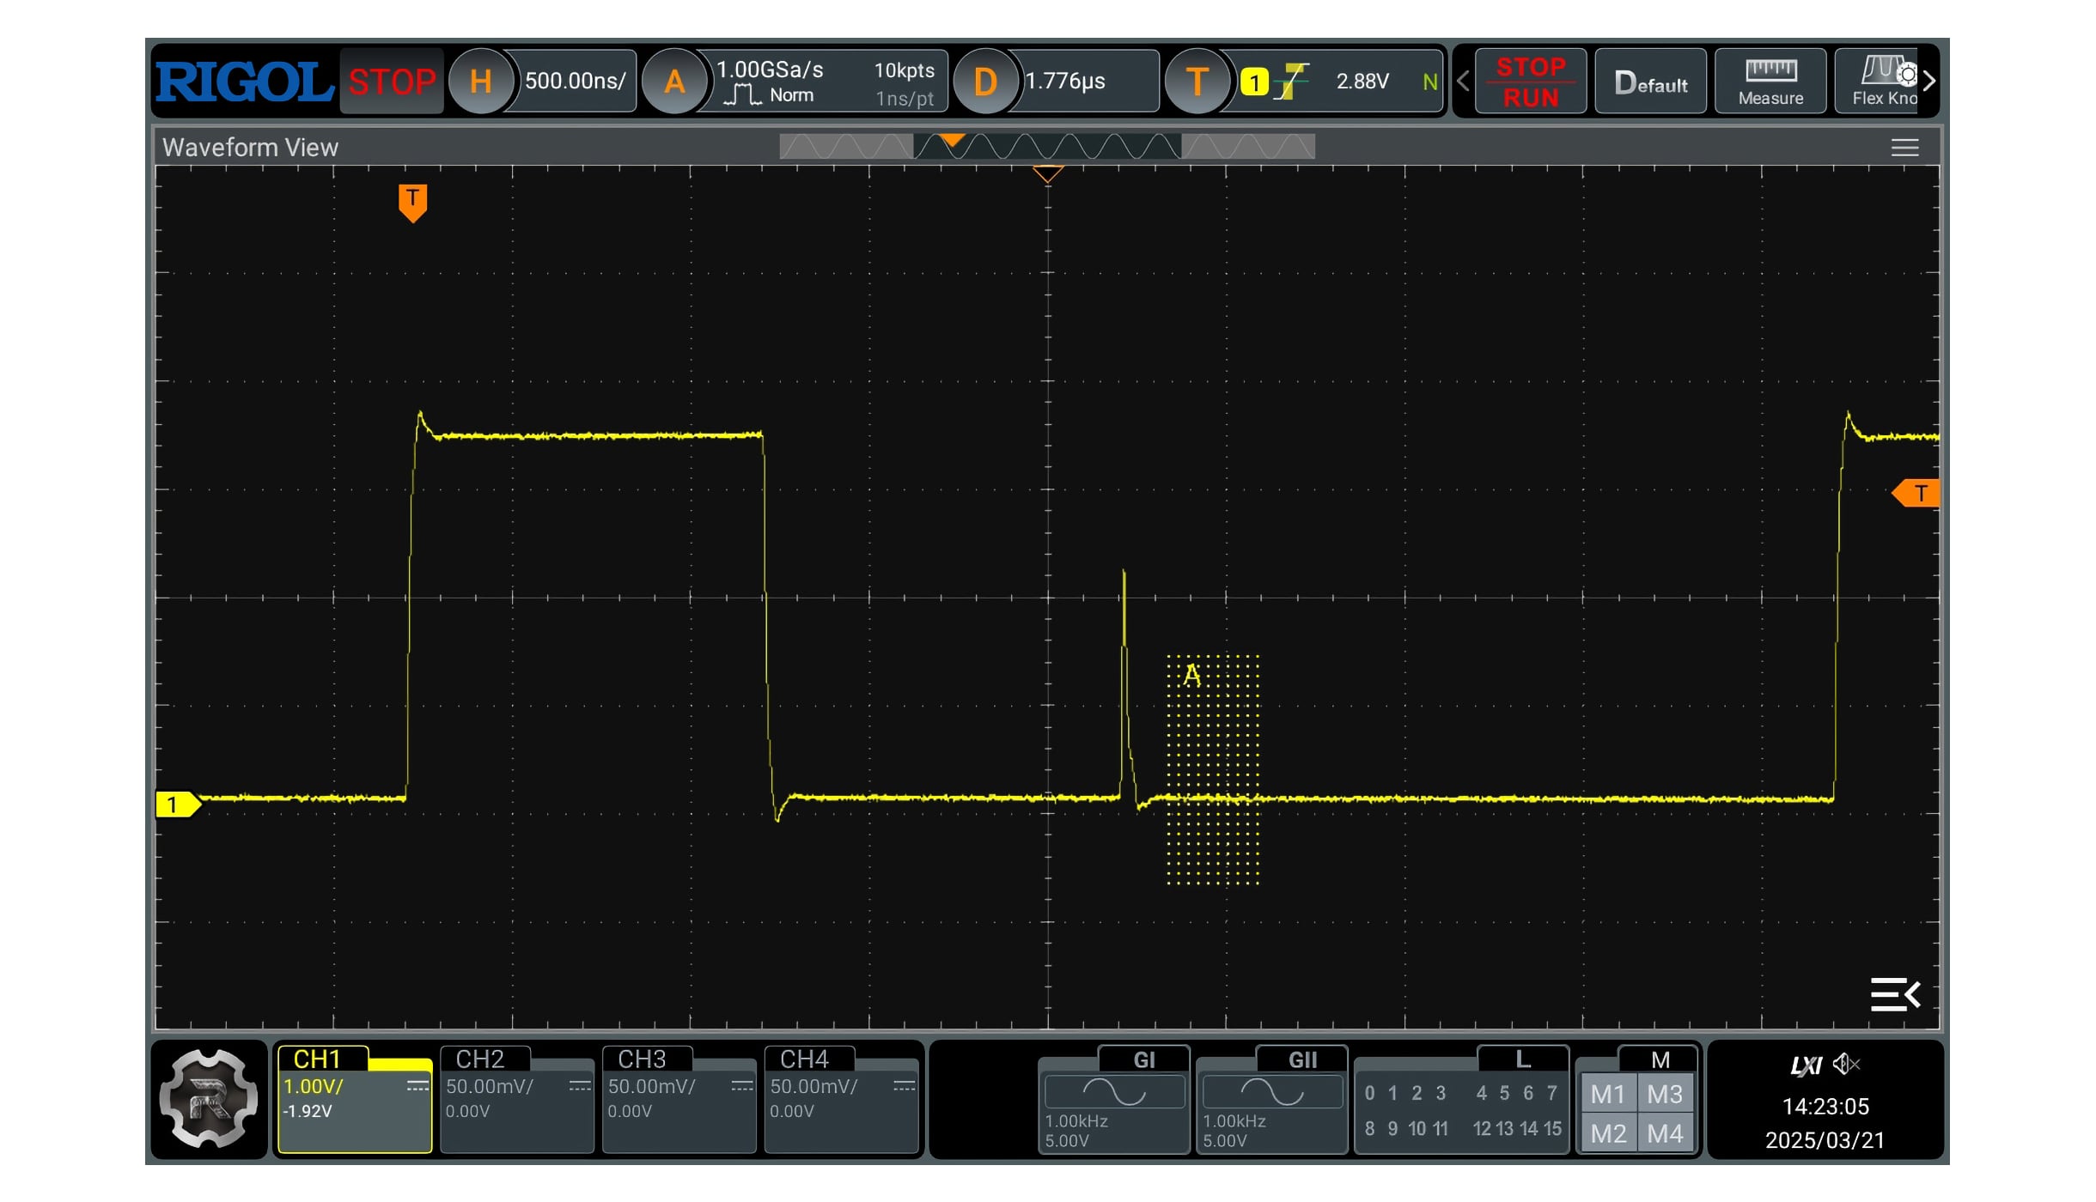Click the 14:23:05 clock time
The height and width of the screenshot is (1202, 2096).
point(1825,1107)
